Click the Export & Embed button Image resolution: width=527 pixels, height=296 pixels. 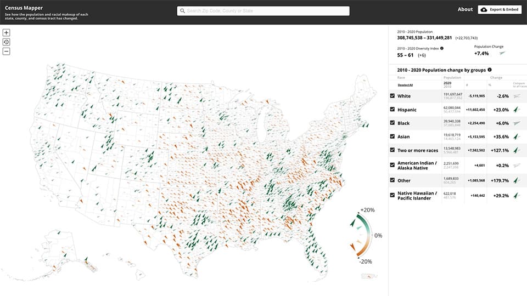(x=500, y=9)
